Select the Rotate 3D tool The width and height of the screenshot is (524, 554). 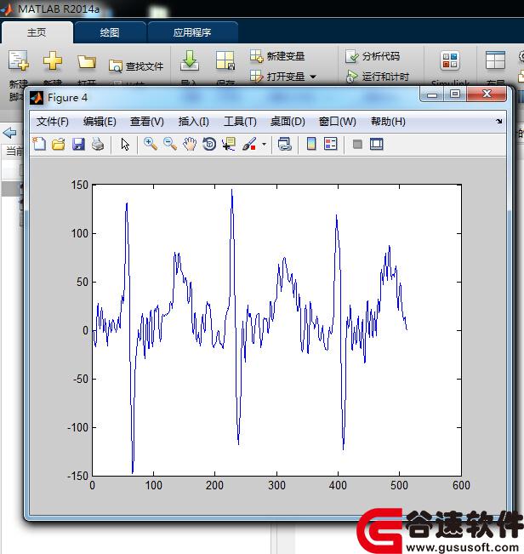pyautogui.click(x=209, y=144)
